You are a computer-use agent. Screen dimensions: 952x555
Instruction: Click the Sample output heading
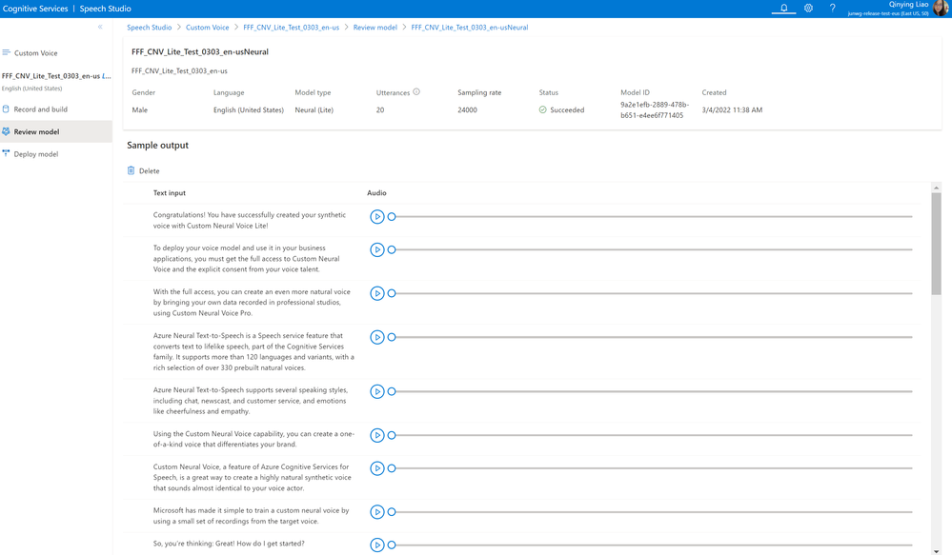[x=158, y=145]
